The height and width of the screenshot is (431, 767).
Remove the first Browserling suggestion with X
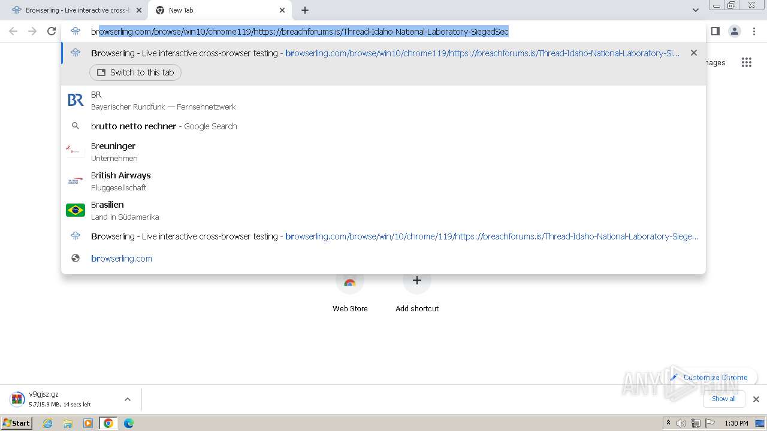click(x=694, y=53)
